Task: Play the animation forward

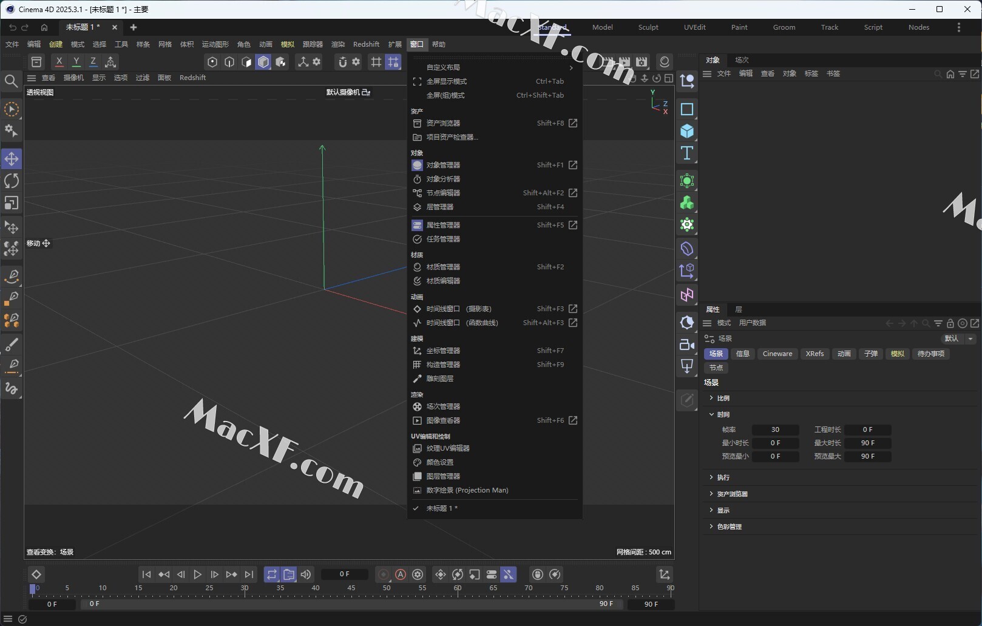Action: click(197, 574)
